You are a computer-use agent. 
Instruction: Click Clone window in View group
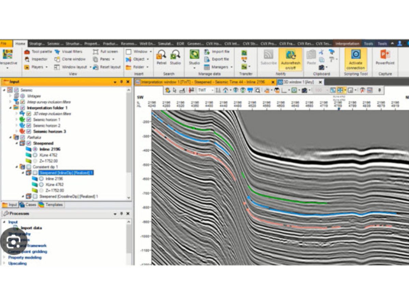point(70,59)
